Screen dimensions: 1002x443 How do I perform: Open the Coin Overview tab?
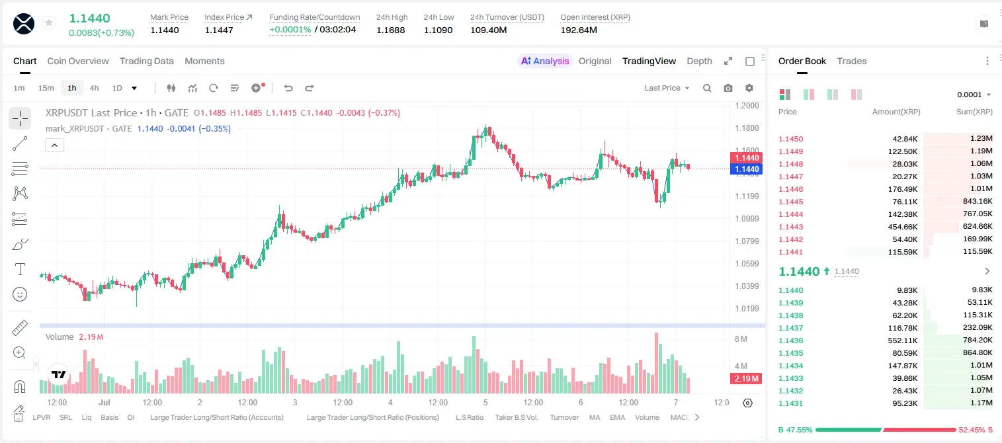[x=78, y=61]
